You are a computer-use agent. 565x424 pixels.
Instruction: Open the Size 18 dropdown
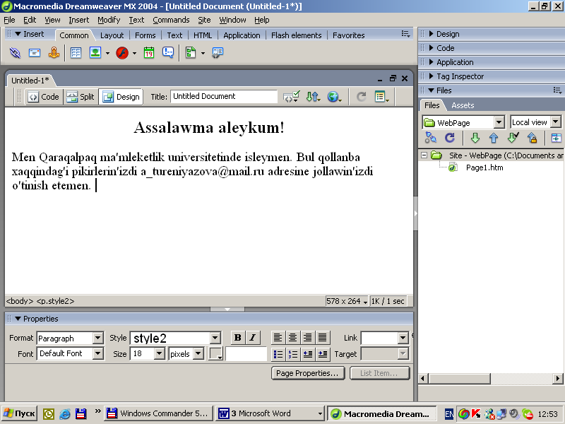[x=160, y=354]
